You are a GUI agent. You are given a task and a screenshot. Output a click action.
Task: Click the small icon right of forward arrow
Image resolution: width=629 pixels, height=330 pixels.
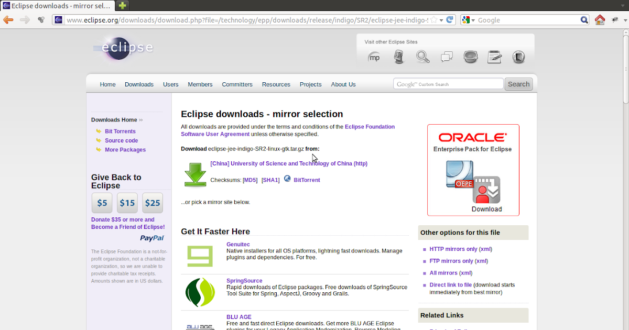pos(41,20)
